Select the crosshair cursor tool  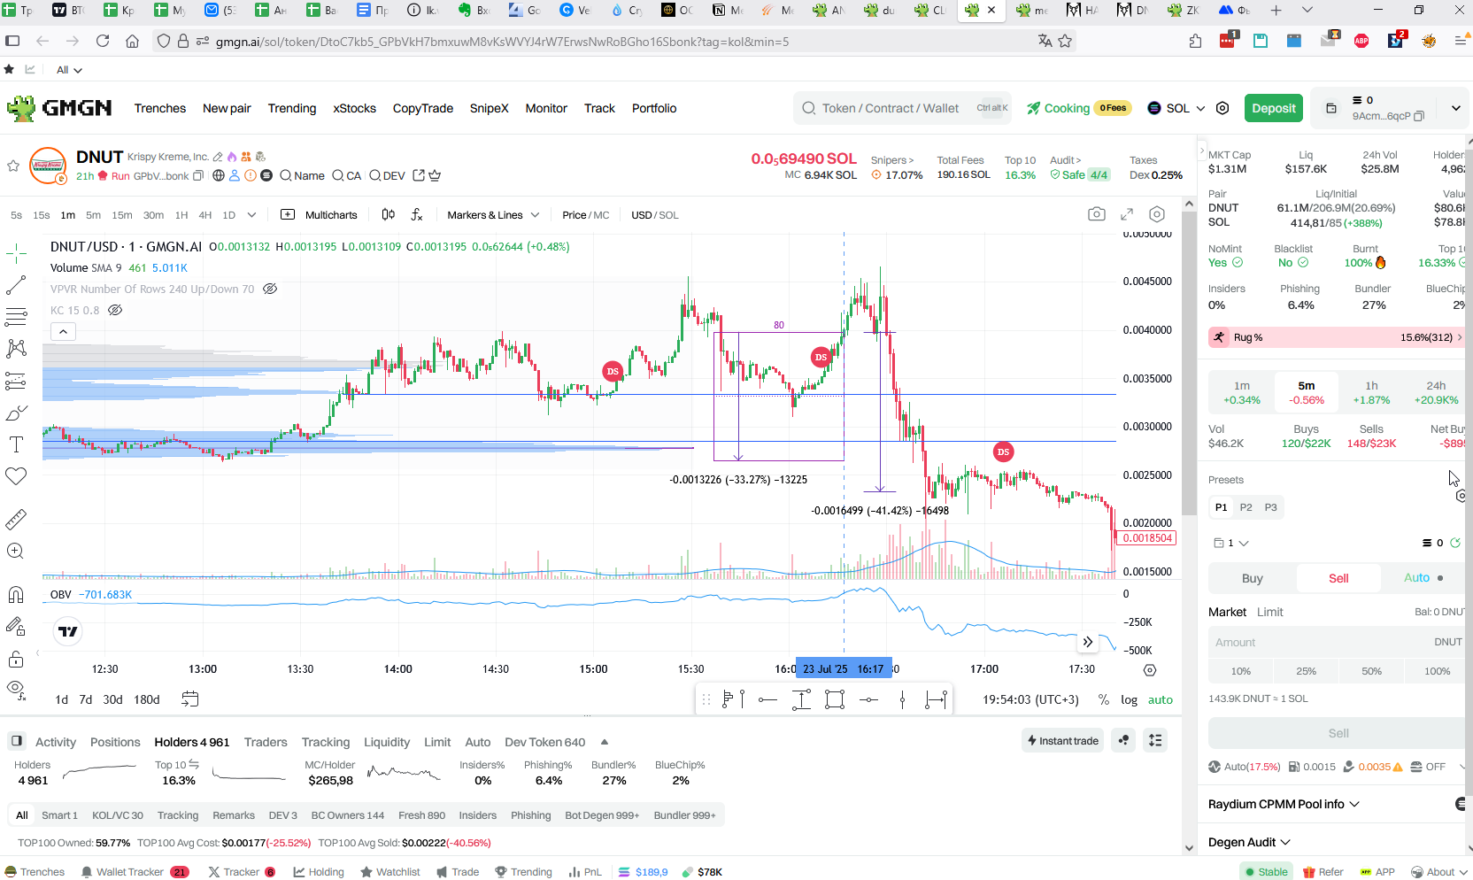16,255
